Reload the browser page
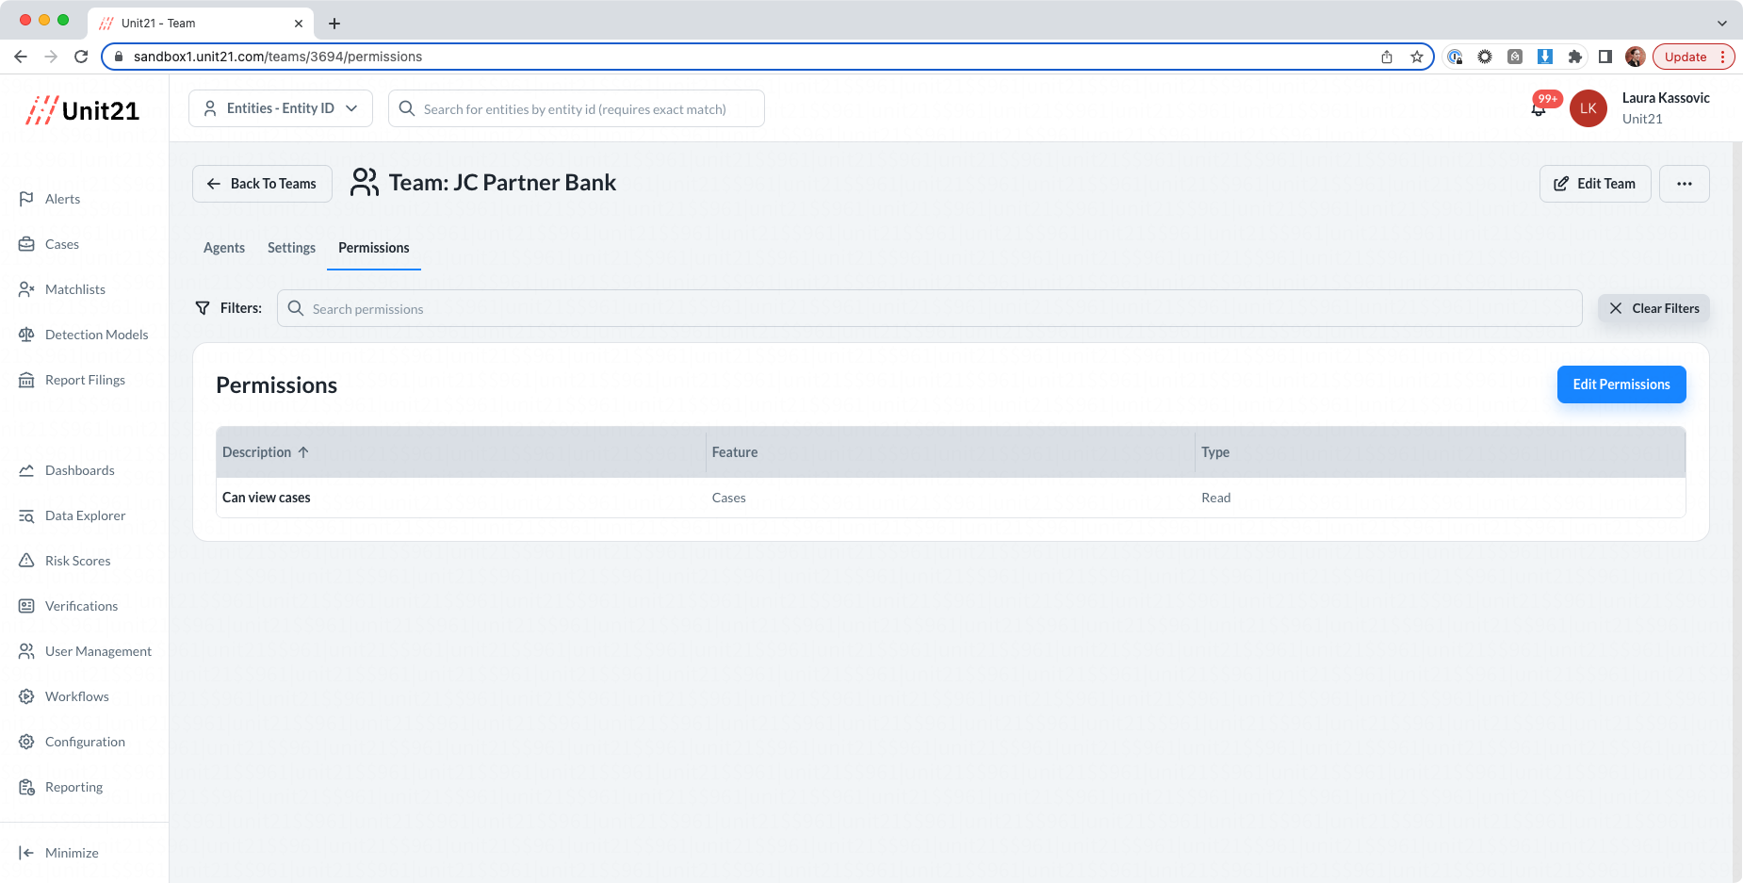The height and width of the screenshot is (883, 1743). (x=81, y=57)
